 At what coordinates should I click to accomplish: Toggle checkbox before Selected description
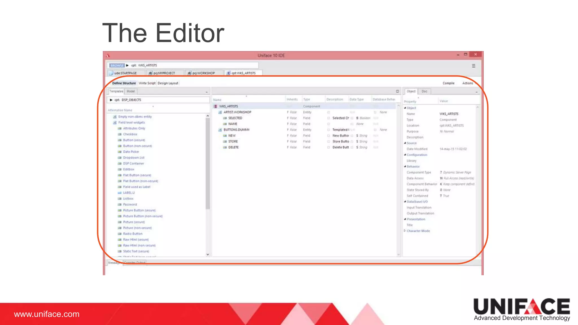tap(329, 118)
